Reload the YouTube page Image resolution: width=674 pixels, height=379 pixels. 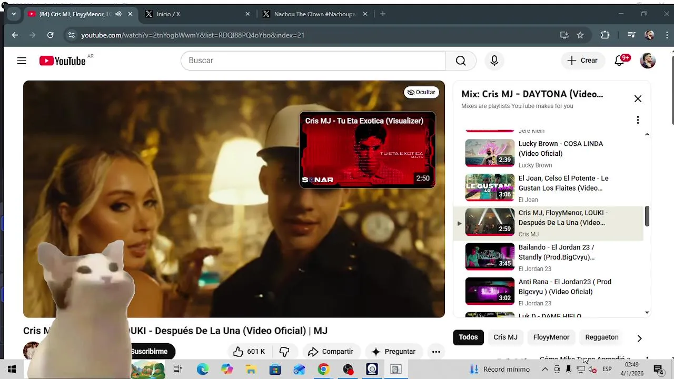click(50, 35)
